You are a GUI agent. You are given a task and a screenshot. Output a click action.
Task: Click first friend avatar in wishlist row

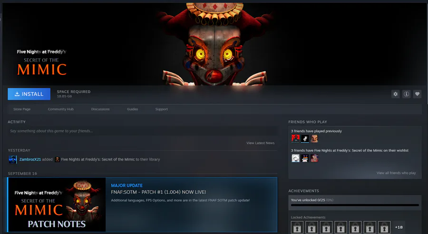pos(296,158)
